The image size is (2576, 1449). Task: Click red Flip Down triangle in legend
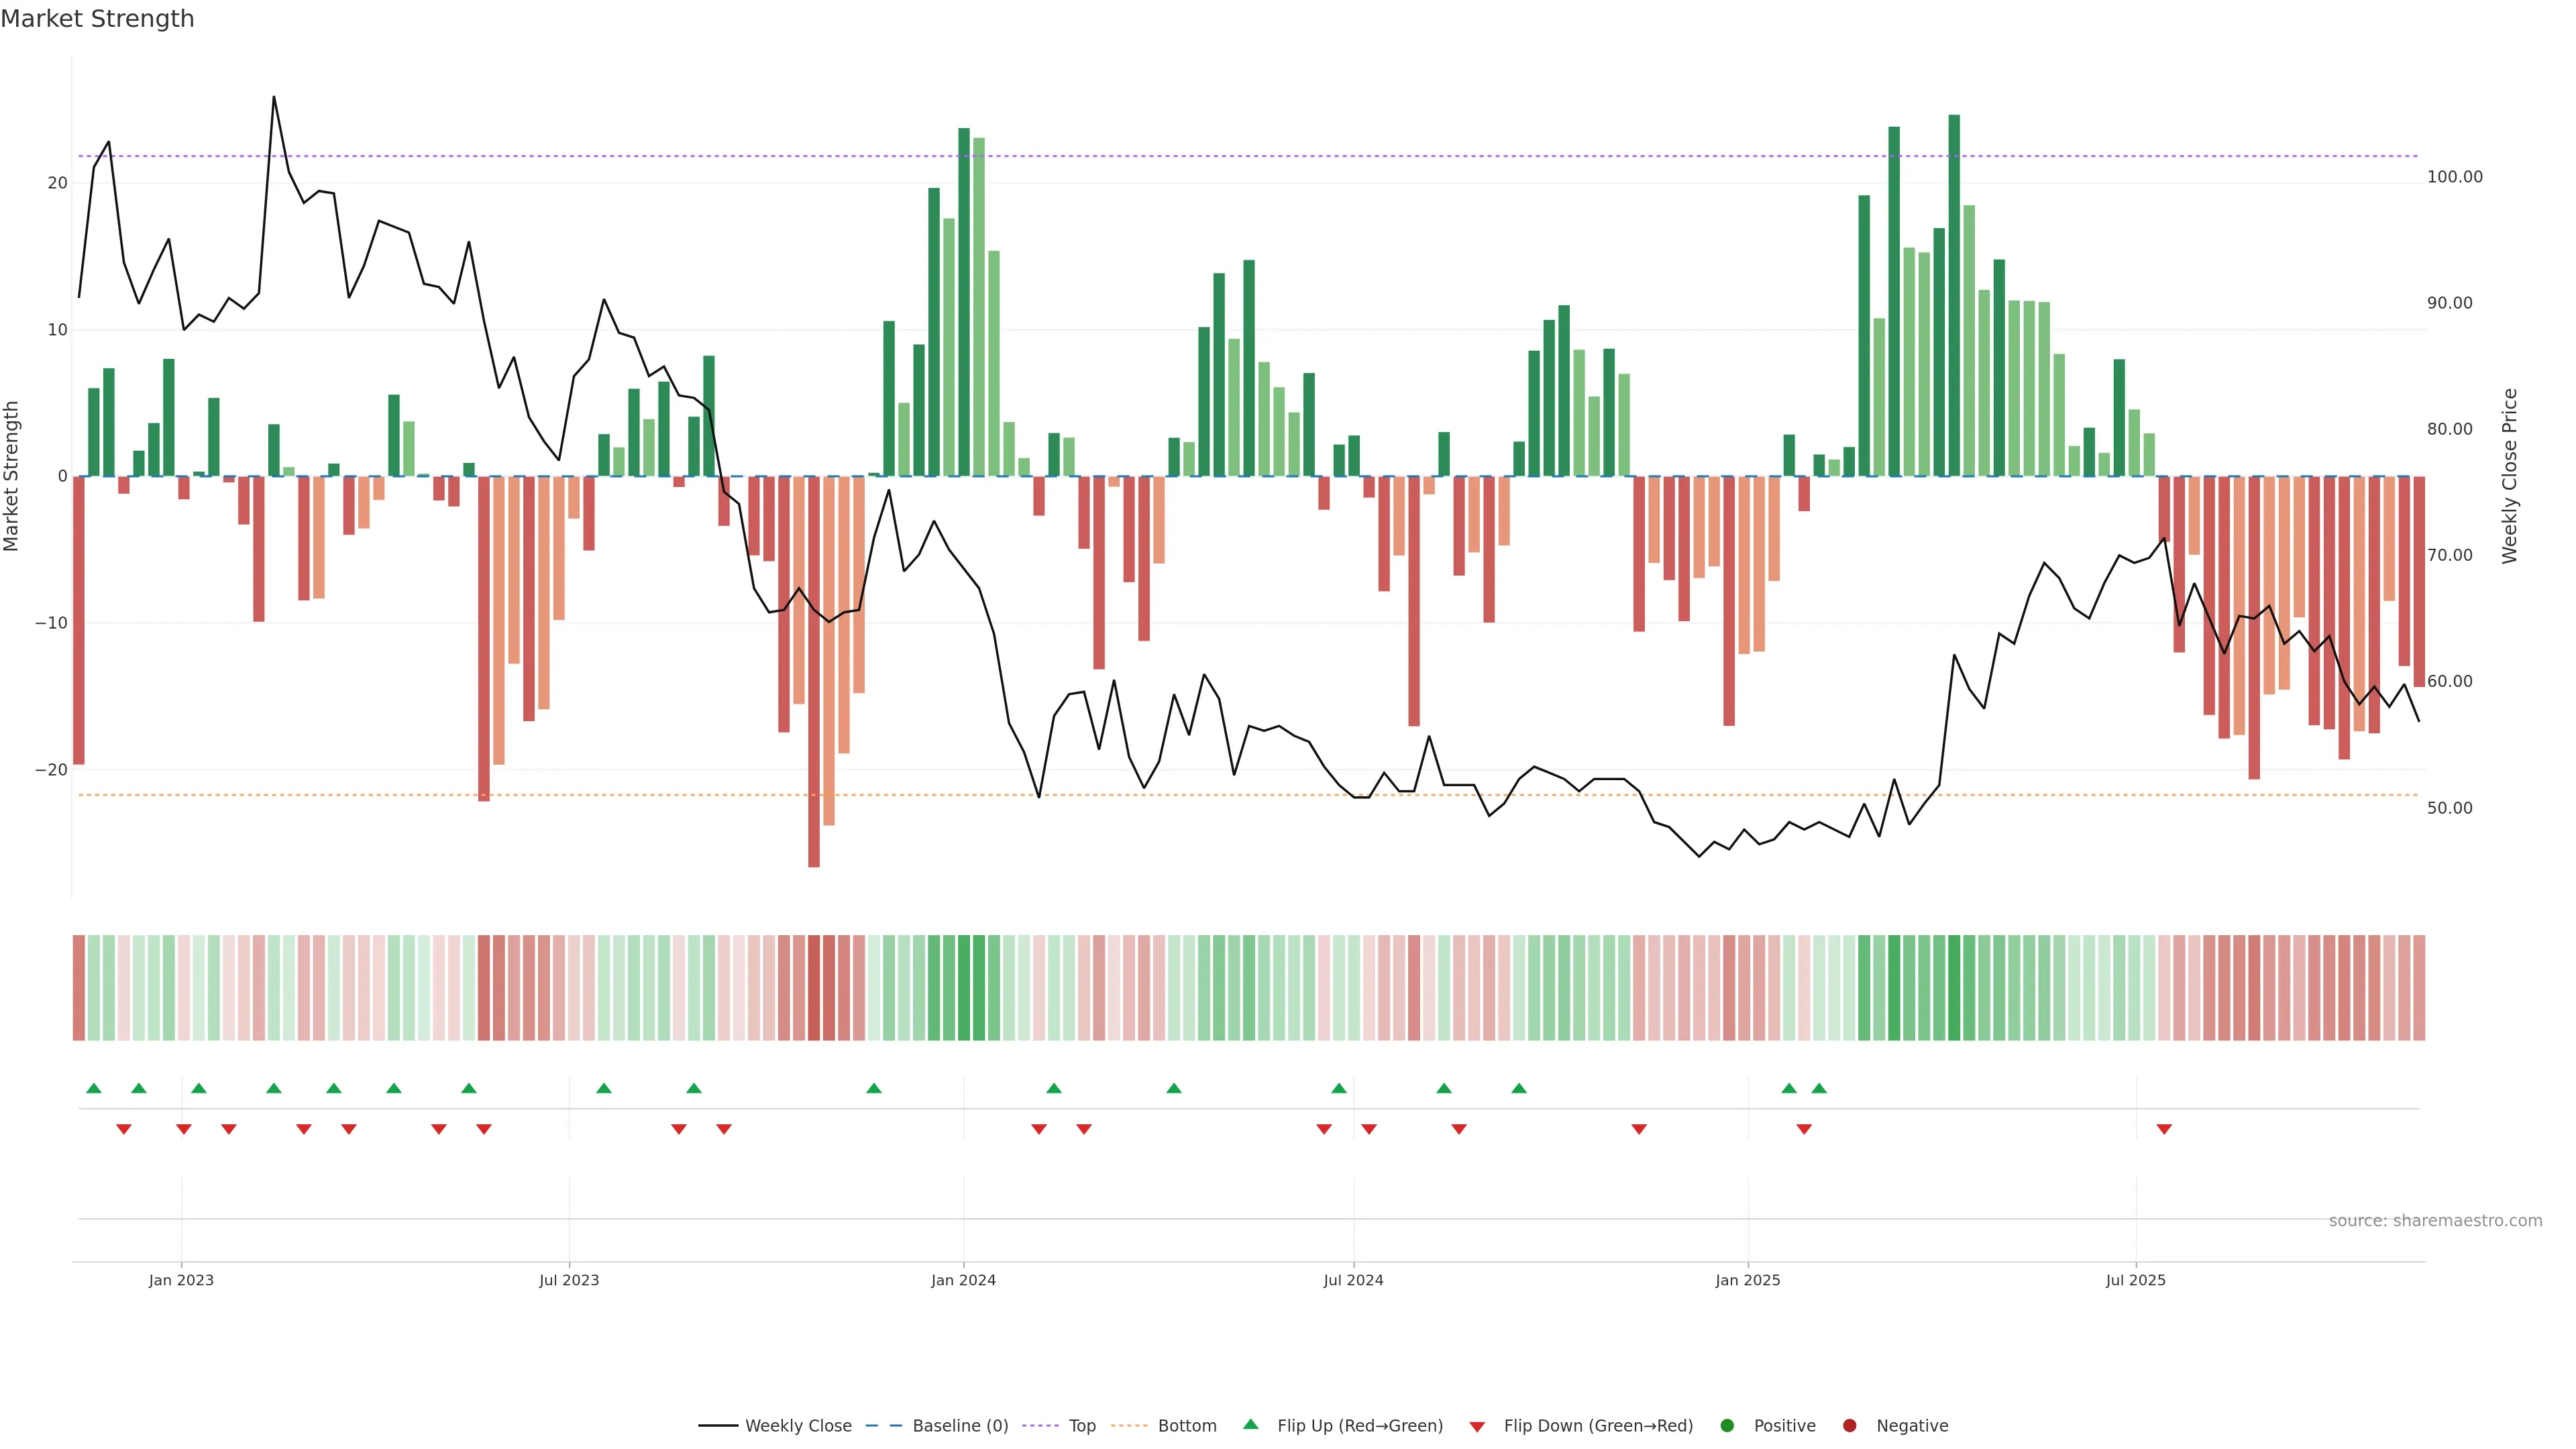tap(1477, 1426)
